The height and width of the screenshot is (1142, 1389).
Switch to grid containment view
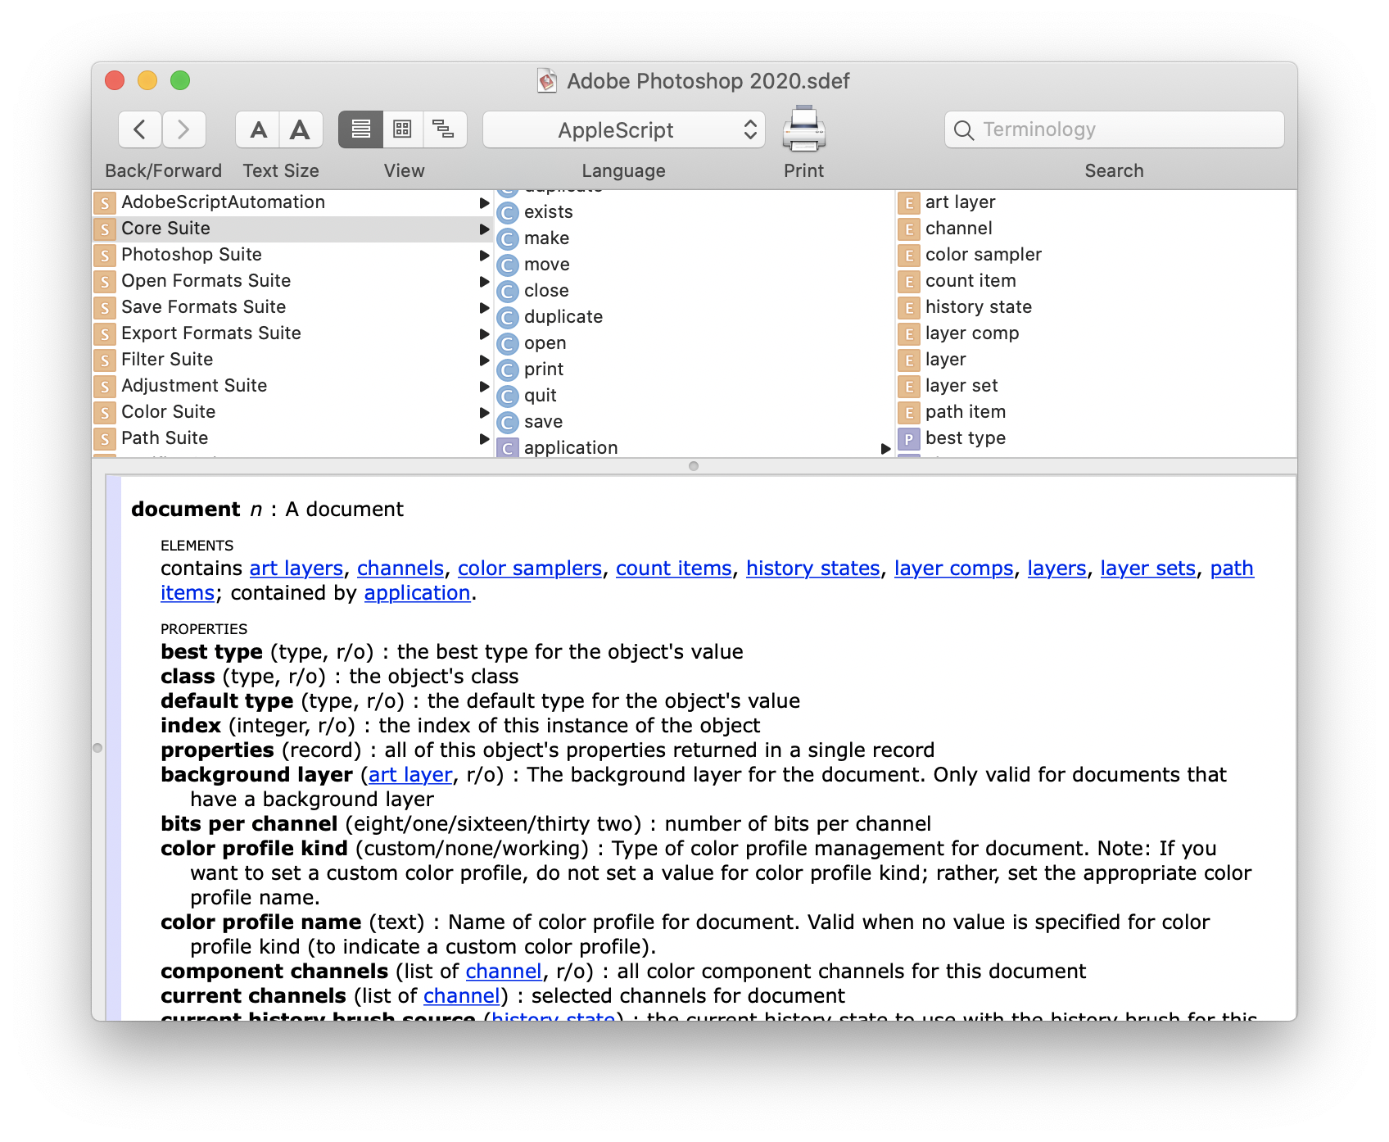point(402,129)
